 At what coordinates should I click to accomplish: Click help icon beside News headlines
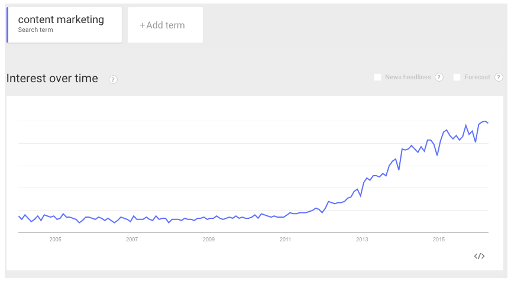(x=439, y=77)
